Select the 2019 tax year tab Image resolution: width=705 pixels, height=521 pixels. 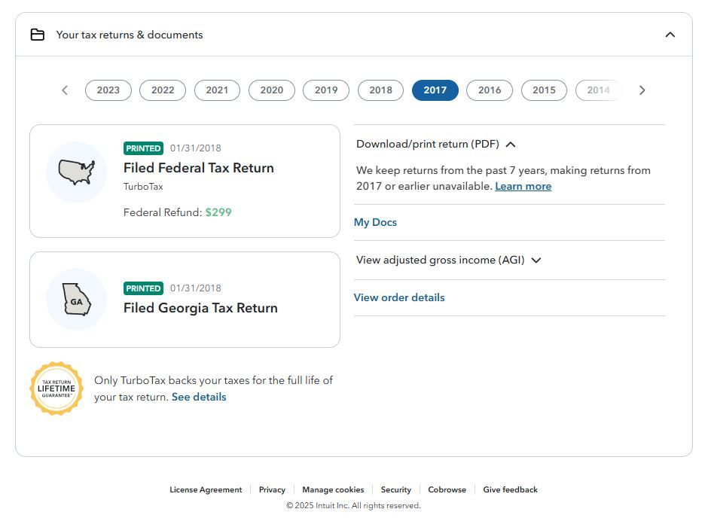point(326,90)
